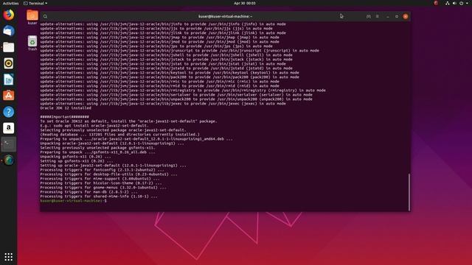Click the line mentioning jexec
Screen dimensions: 472x265
click(x=163, y=103)
